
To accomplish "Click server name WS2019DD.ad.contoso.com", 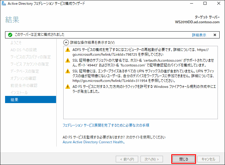I will (x=197, y=22).
